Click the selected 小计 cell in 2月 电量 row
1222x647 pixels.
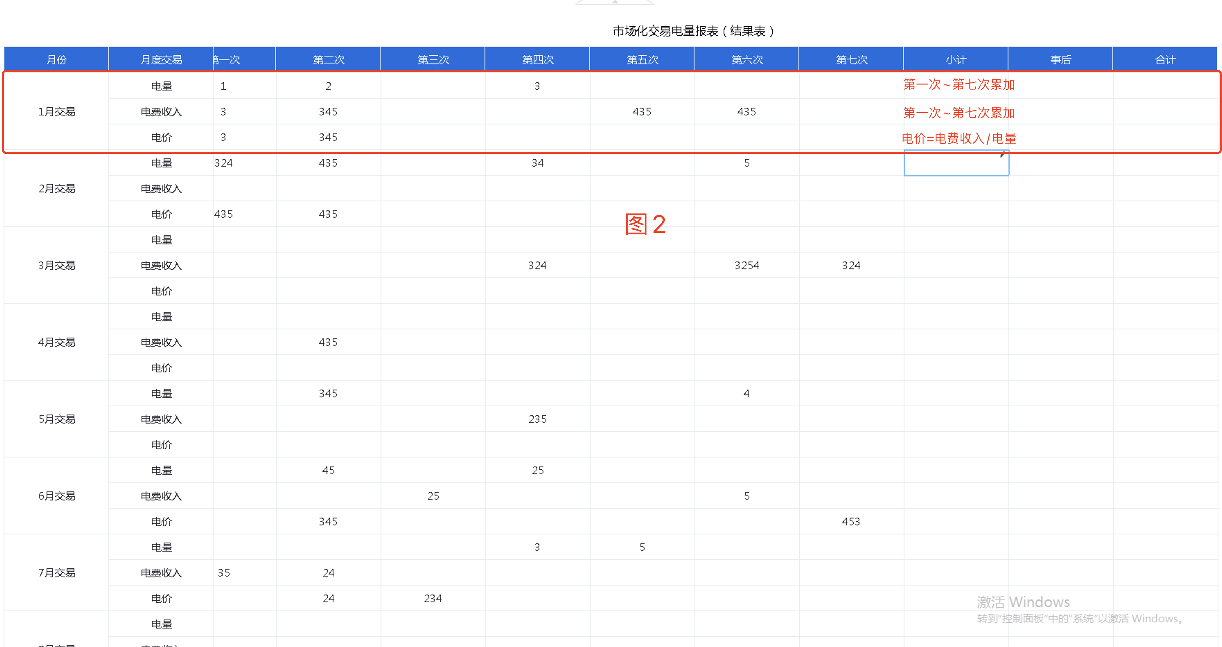point(956,163)
